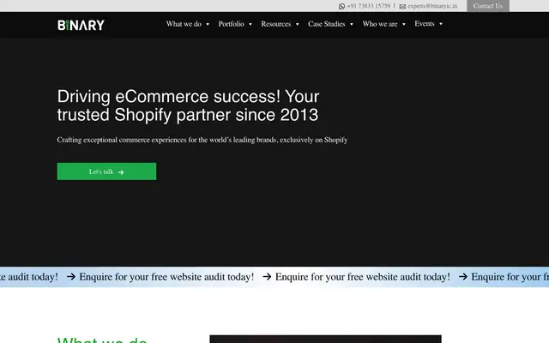This screenshot has width=549, height=343.
Task: Expand the Resources dropdown arrow
Action: pyautogui.click(x=298, y=24)
